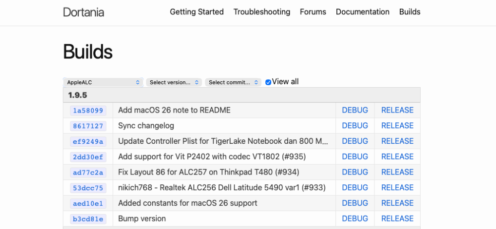
Task: Download DEBUG build for ef9249a TigerLake
Action: [355, 141]
